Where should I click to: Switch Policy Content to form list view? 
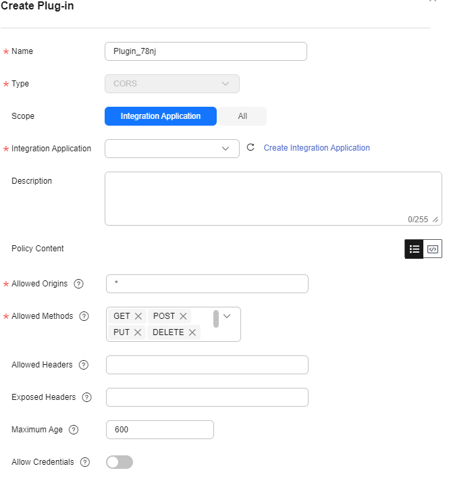414,249
